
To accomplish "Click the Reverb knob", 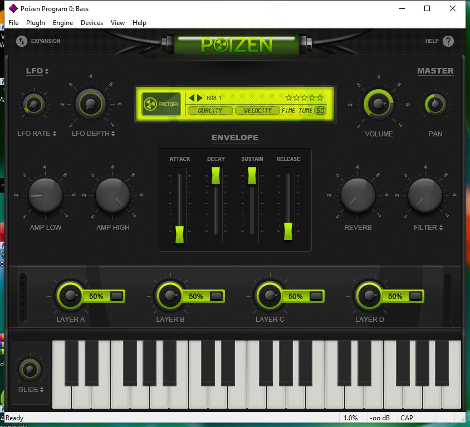I will (x=358, y=195).
